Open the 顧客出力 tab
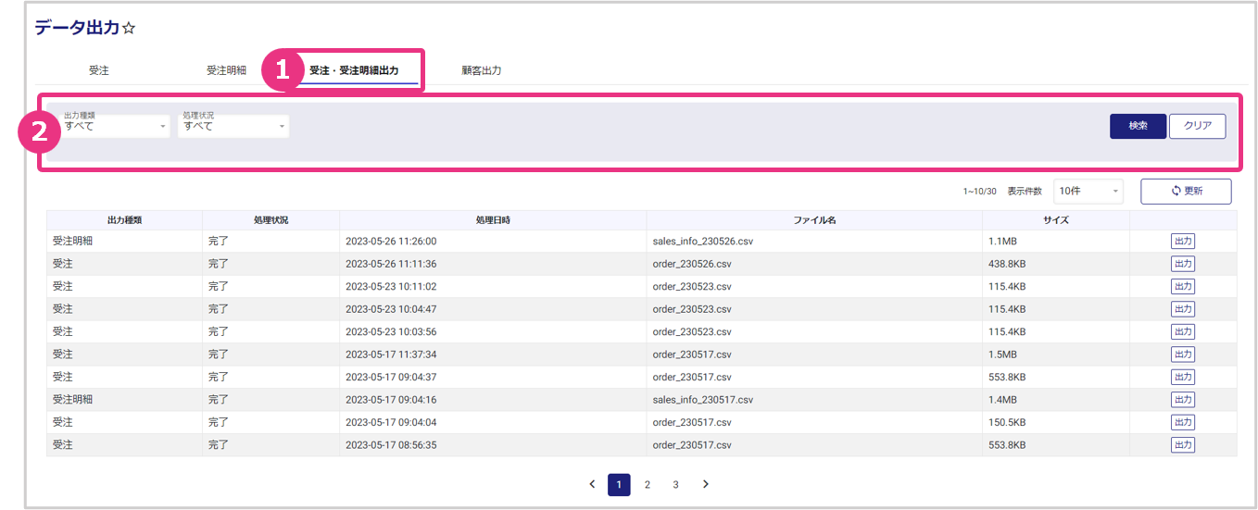The width and height of the screenshot is (1258, 510). [481, 70]
